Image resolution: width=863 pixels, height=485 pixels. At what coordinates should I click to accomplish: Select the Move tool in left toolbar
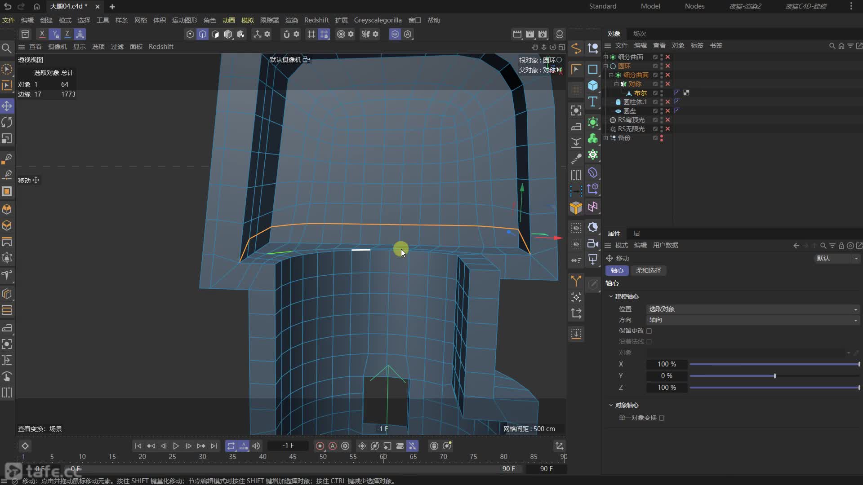7,106
